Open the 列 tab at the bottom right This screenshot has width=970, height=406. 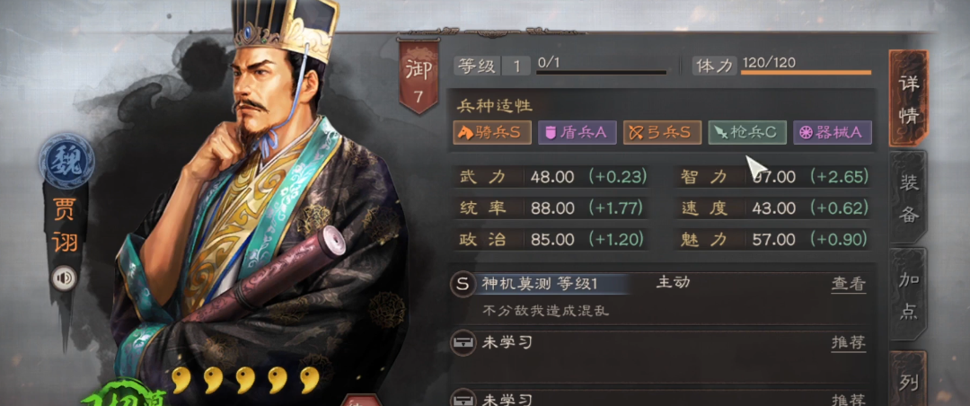pyautogui.click(x=909, y=379)
